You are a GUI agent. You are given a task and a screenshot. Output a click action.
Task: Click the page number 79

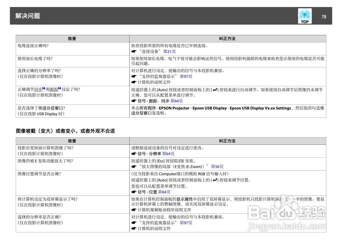click(x=324, y=17)
